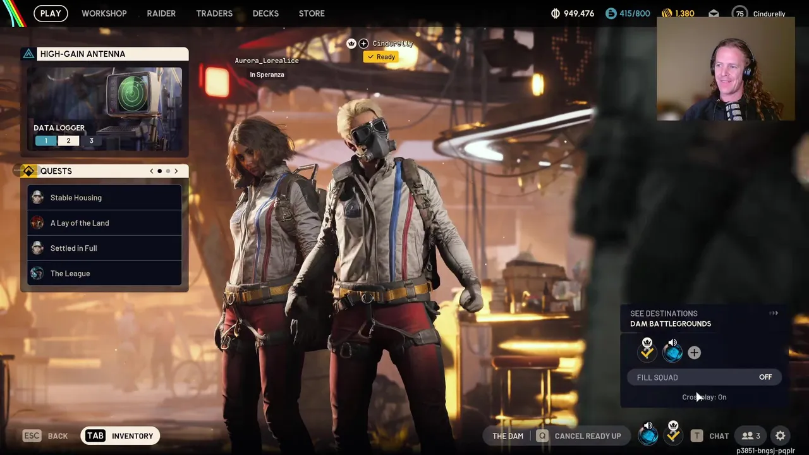Click The League trader portrait icon
809x455 pixels.
coord(37,274)
